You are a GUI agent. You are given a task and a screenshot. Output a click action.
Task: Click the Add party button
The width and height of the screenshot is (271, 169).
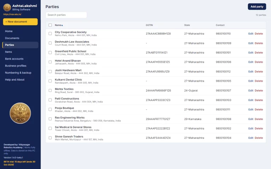coord(257,7)
